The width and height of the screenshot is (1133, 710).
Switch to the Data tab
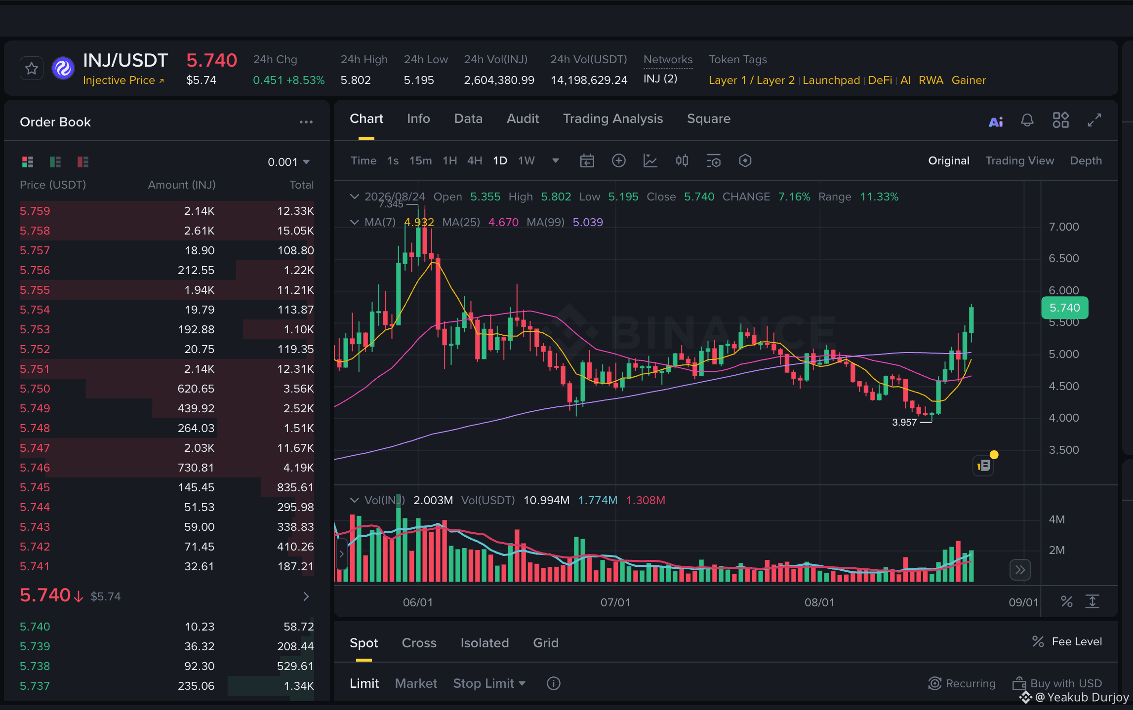[x=468, y=119]
